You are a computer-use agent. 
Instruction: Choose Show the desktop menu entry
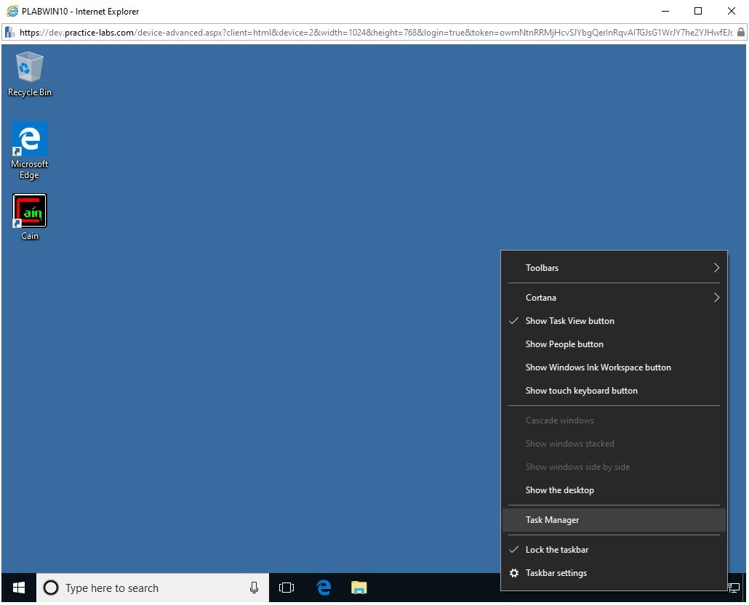(559, 490)
